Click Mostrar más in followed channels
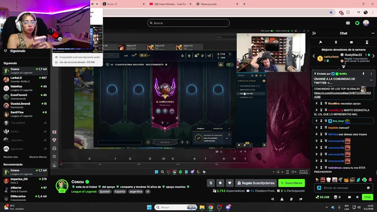 pos(11,157)
